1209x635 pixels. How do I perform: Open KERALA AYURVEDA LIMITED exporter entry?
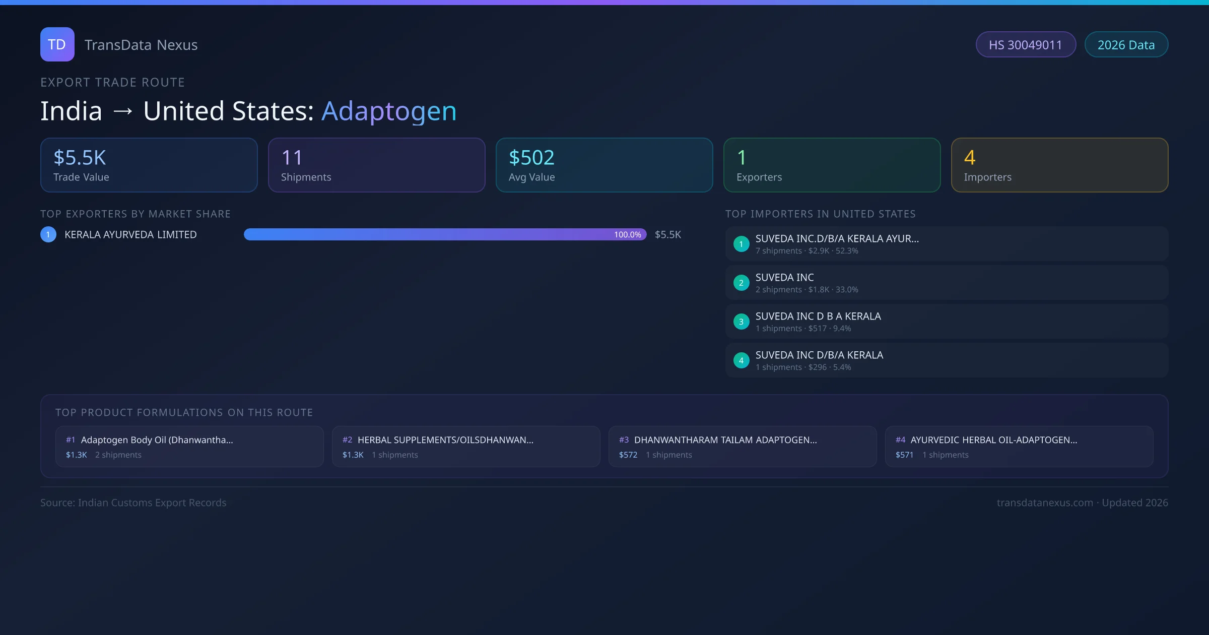tap(130, 234)
